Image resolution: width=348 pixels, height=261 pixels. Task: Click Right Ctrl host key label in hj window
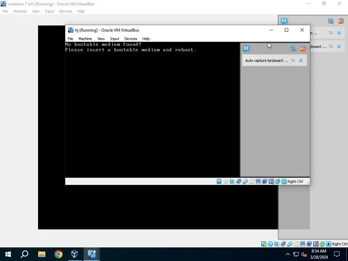coord(295,181)
